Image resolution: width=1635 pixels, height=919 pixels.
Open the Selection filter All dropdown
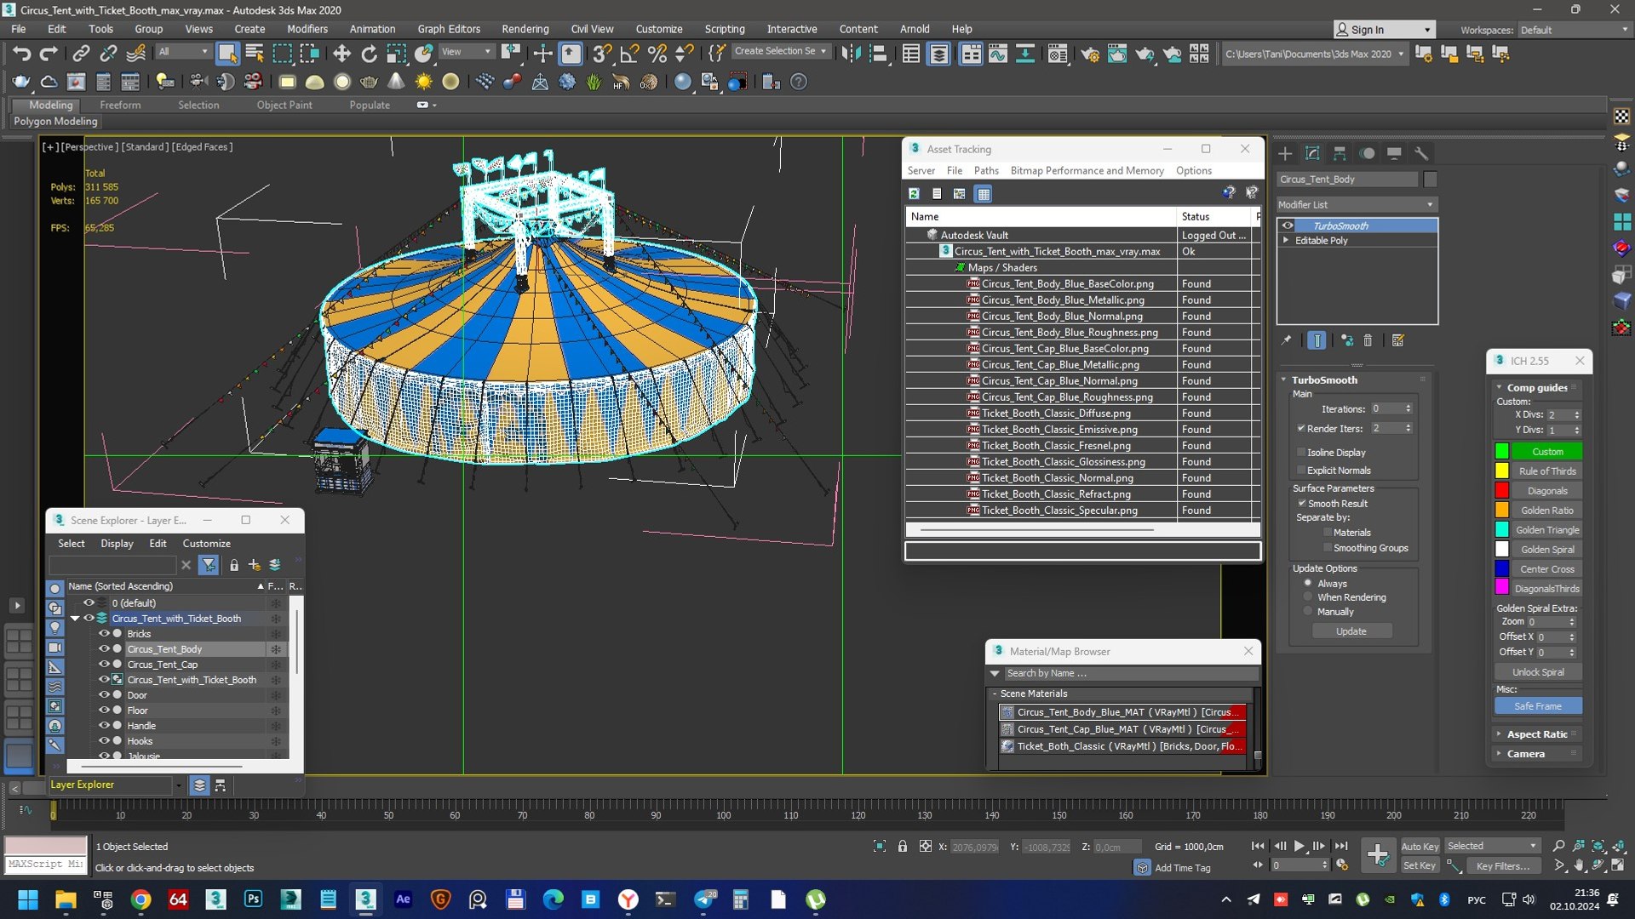click(183, 52)
